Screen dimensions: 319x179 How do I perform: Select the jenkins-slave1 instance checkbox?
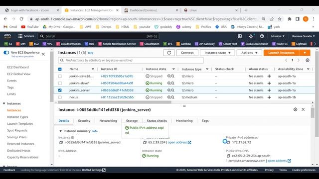click(x=60, y=83)
